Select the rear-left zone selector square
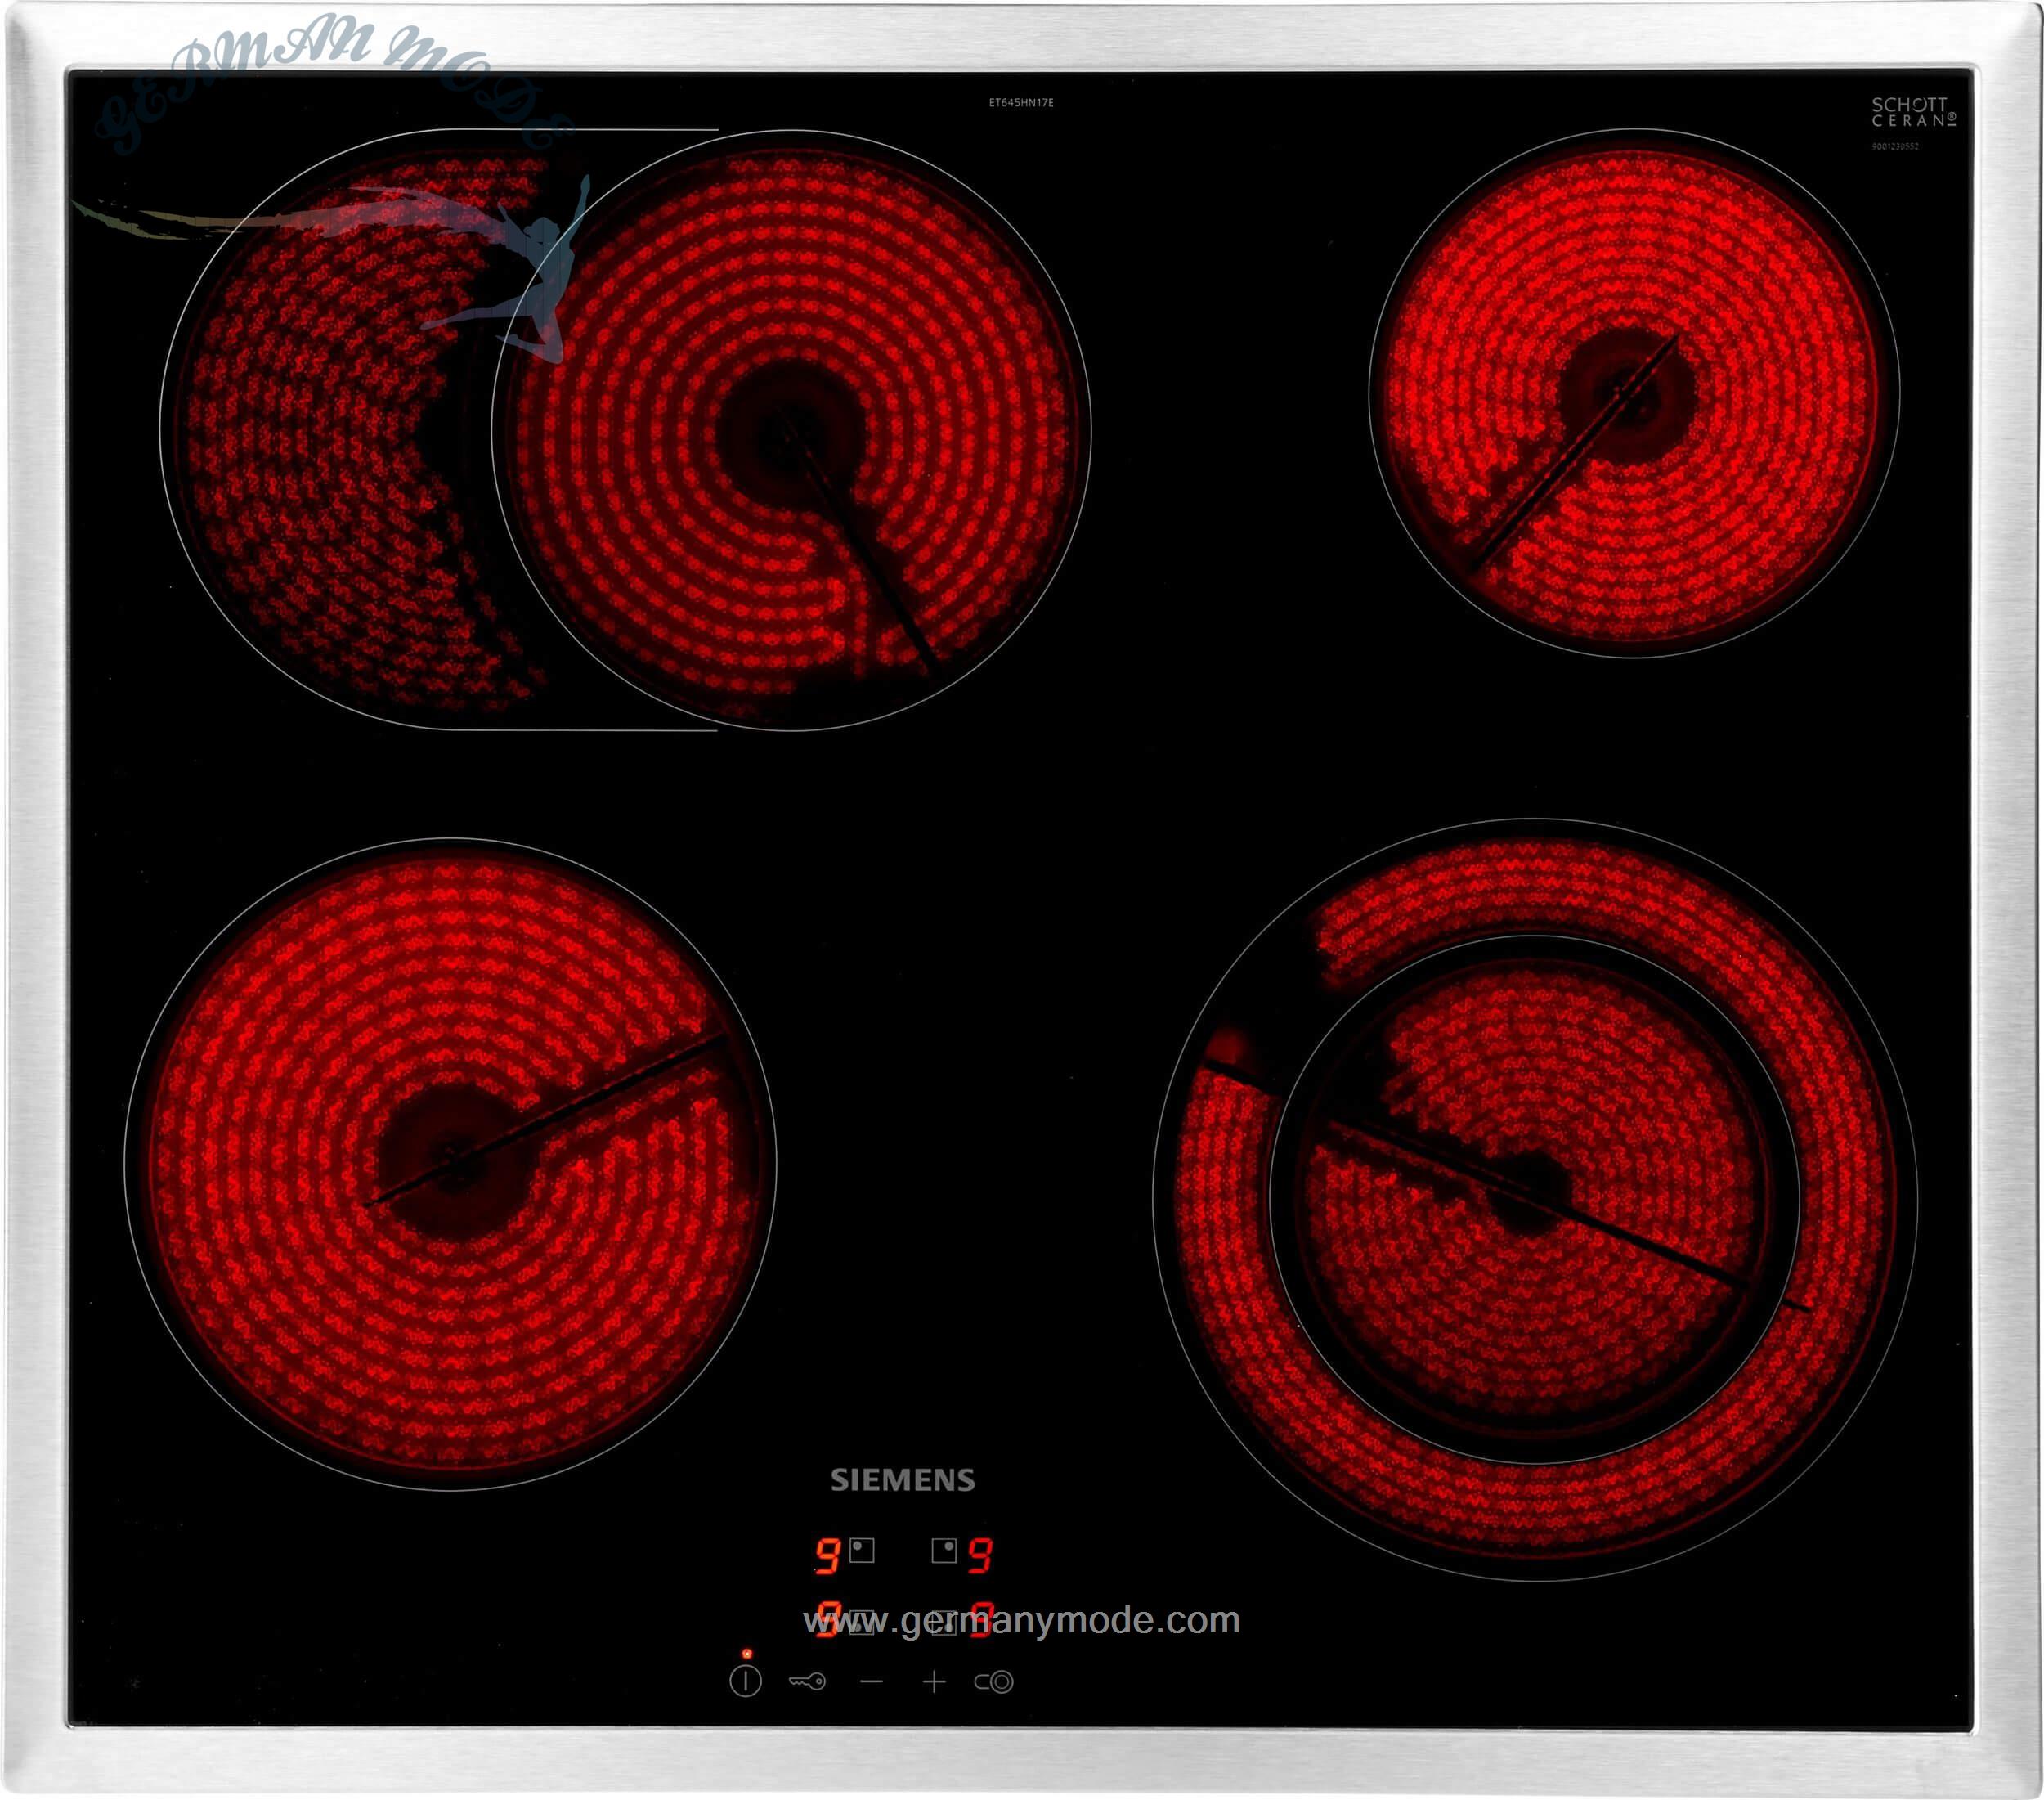The height and width of the screenshot is (1800, 2044). pyautogui.click(x=862, y=1551)
